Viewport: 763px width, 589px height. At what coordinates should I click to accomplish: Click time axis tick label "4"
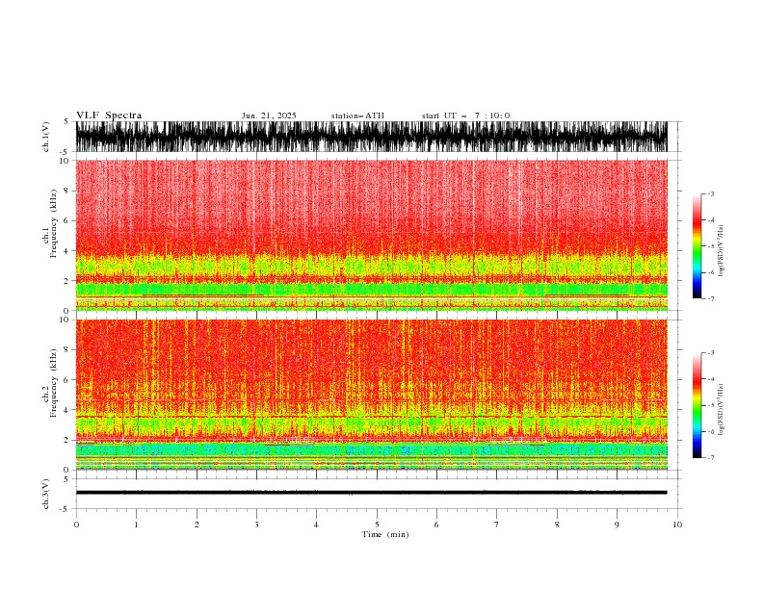(x=316, y=525)
